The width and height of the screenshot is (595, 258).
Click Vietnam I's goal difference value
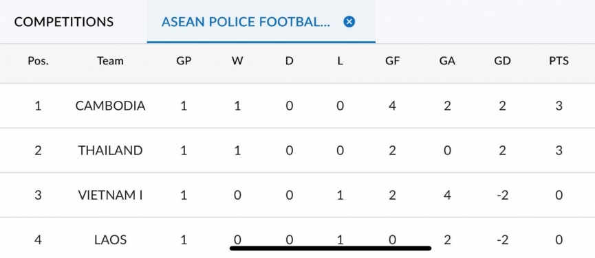pos(502,195)
